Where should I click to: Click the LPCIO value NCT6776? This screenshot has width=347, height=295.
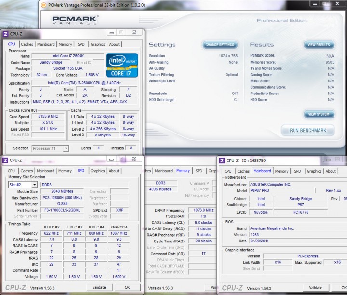point(301,212)
